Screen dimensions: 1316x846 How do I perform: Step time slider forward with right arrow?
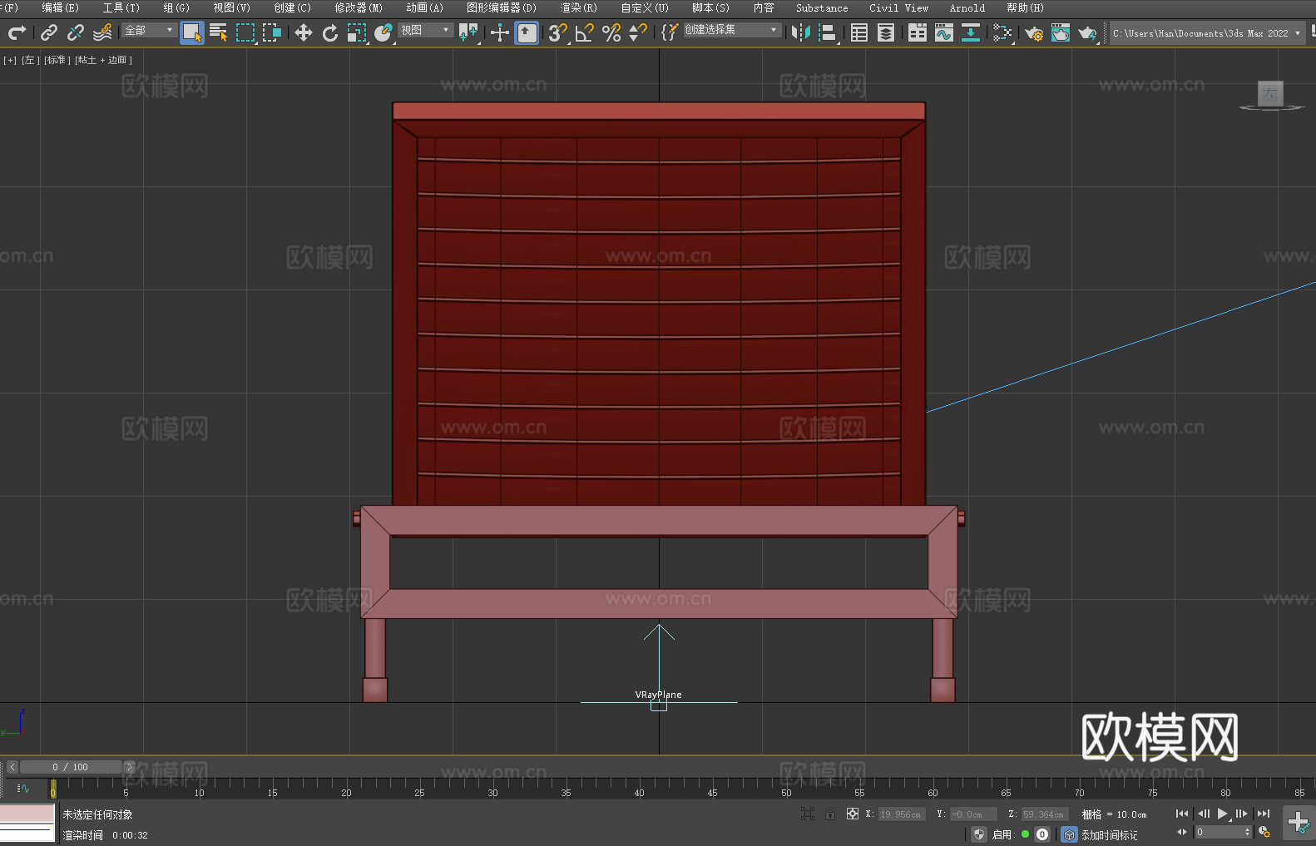(129, 767)
